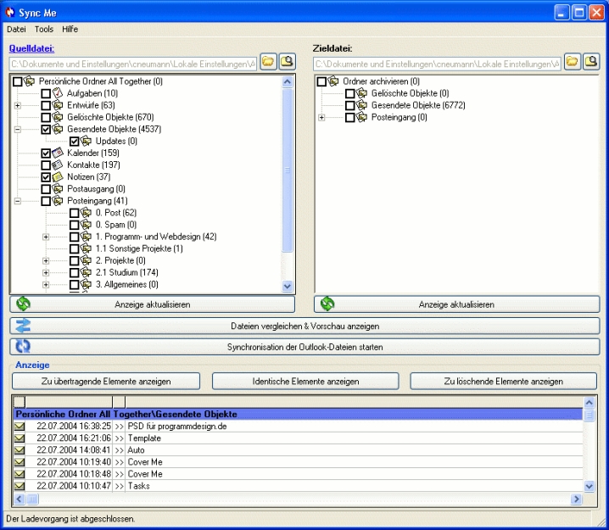The height and width of the screenshot is (530, 609).
Task: Click the target file browse folder icon
Action: click(x=573, y=63)
